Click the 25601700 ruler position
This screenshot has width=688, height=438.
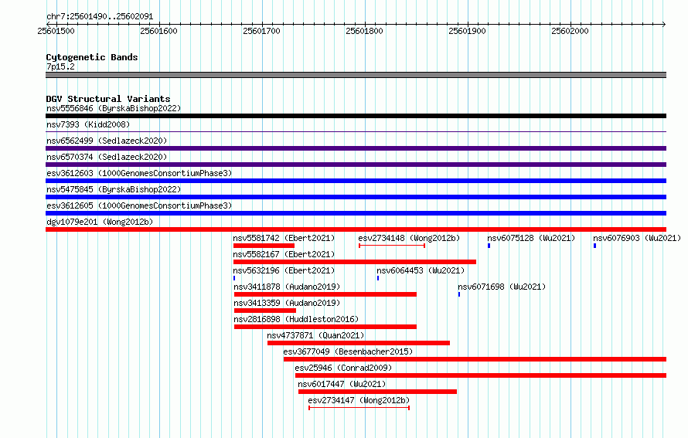(261, 31)
